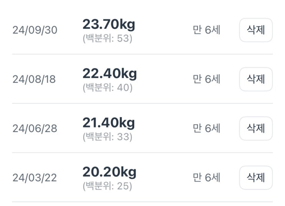This screenshot has width=285, height=206.
Task: Click 만 6세 age in 24/03/22 row
Action: click(x=206, y=178)
